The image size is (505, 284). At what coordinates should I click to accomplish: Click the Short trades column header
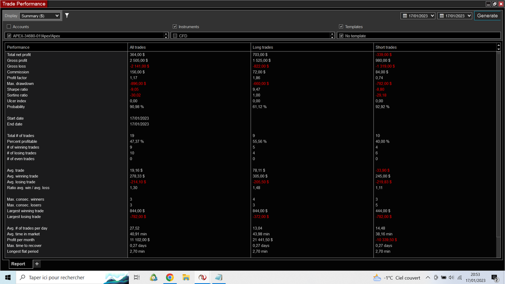point(386,47)
